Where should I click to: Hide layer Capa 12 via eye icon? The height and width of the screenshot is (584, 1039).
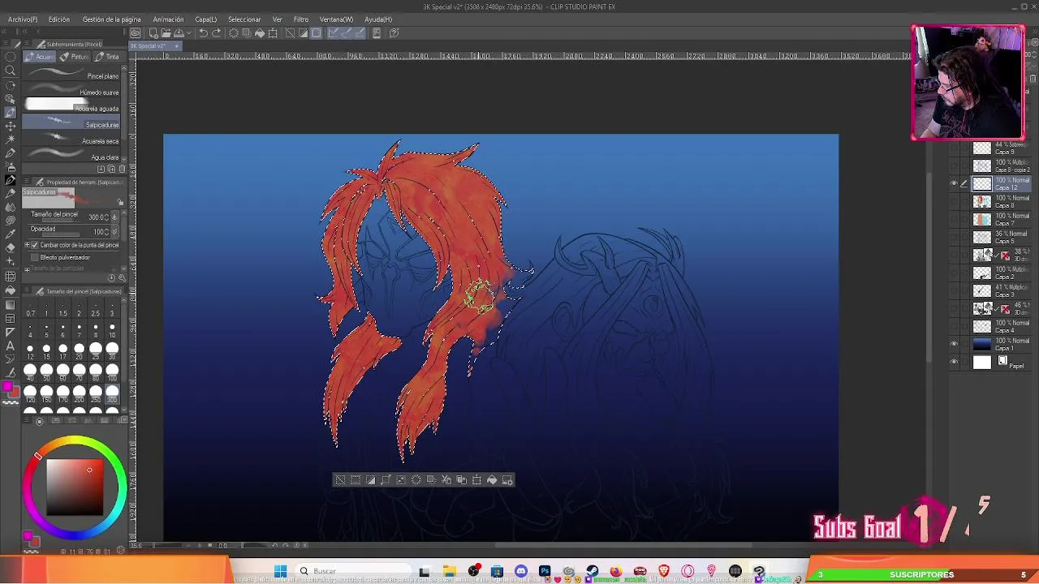[954, 184]
